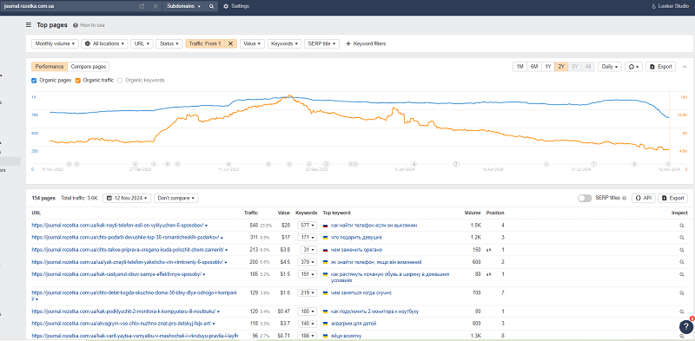Click SERP features icon beside orегано position
The width and height of the screenshot is (695, 341).
(489, 250)
